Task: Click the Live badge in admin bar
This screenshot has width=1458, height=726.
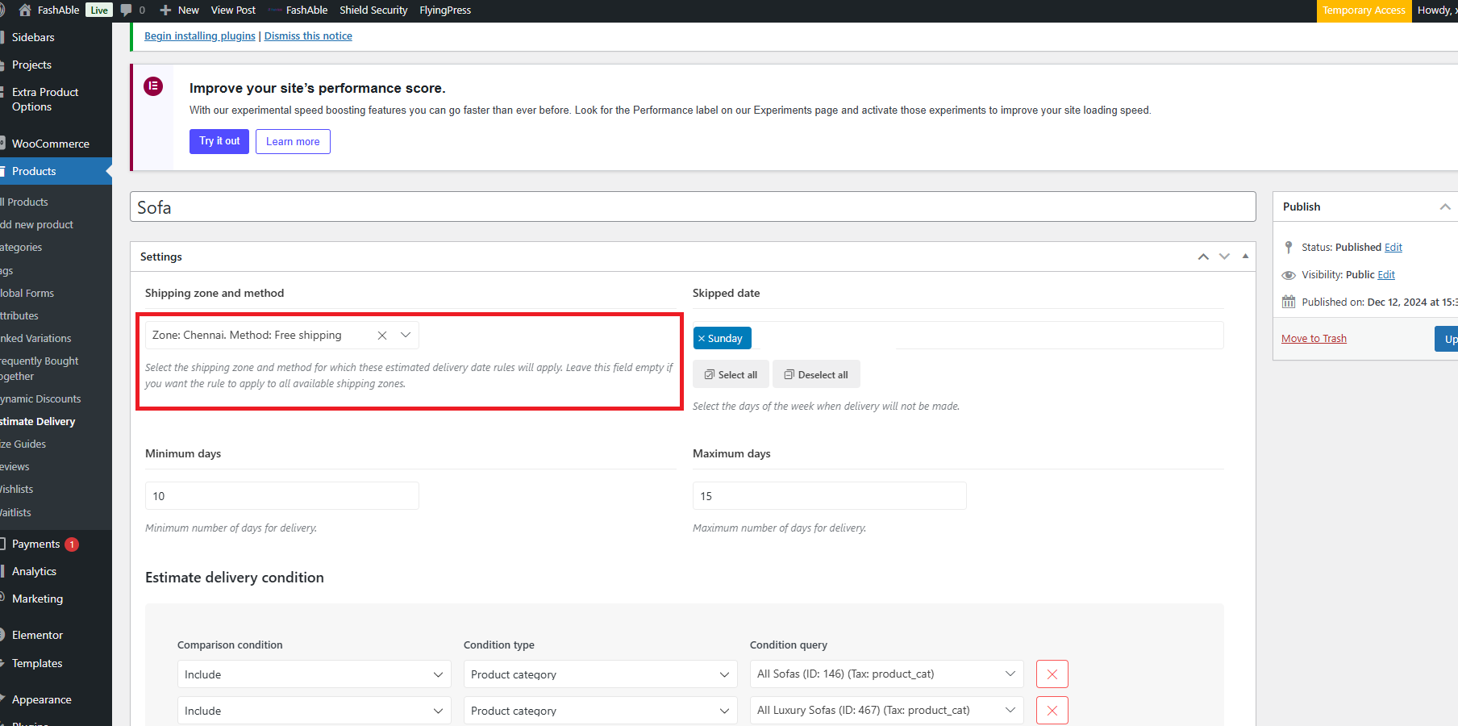Action: (99, 10)
